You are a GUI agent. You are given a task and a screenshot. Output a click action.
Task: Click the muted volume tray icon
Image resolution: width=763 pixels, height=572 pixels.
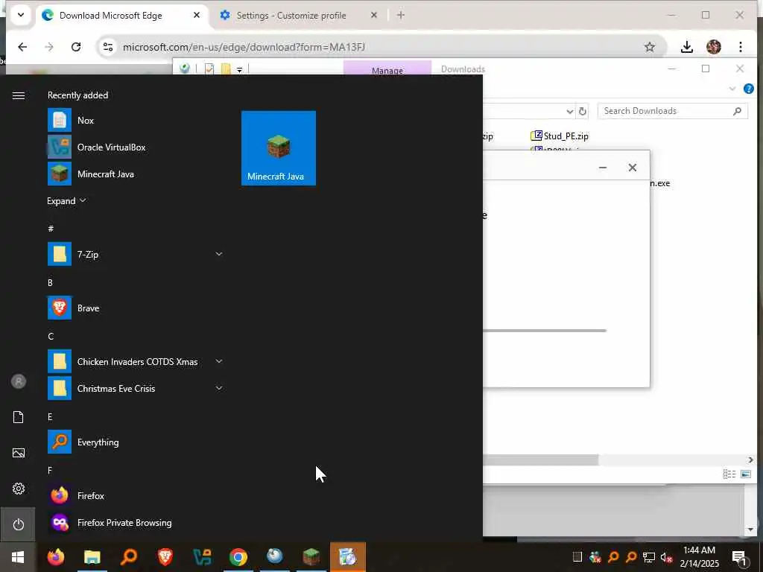pos(666,557)
